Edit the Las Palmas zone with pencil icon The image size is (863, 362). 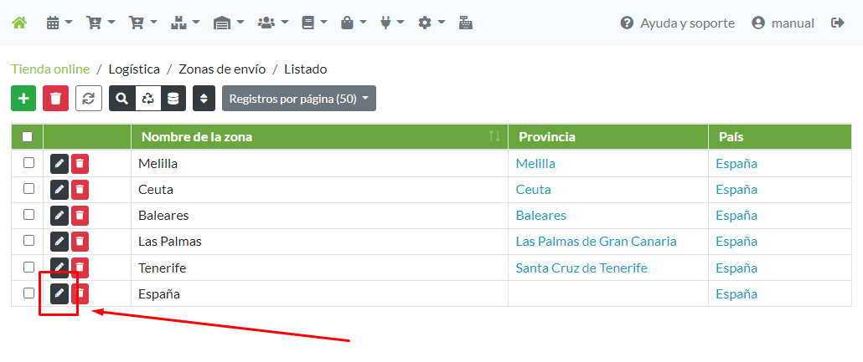(x=59, y=241)
